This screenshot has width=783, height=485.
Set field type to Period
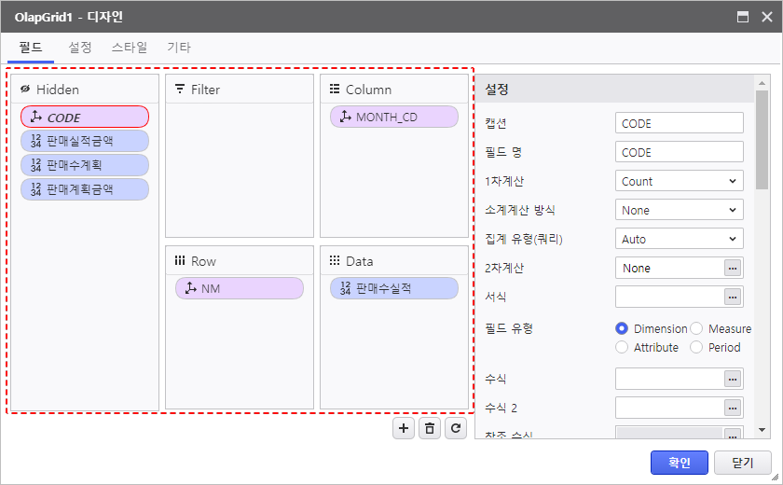696,347
